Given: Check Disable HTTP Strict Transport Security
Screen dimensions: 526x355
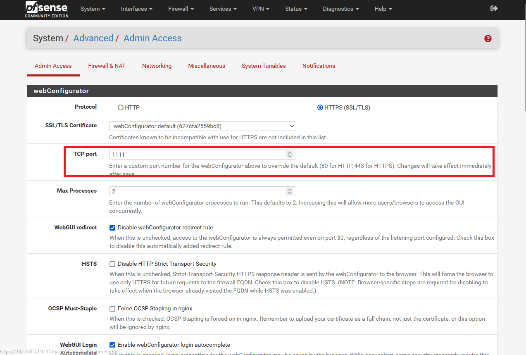Looking at the screenshot, I should pos(112,264).
